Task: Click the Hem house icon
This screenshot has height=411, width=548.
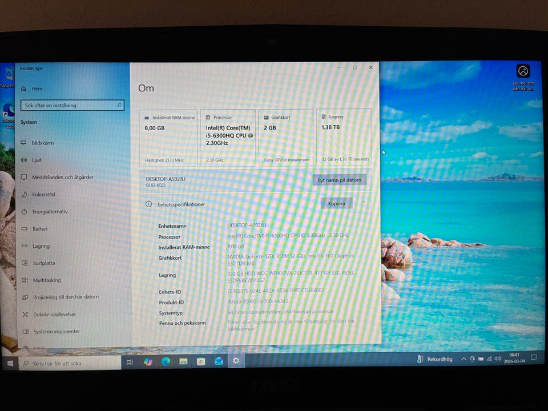Action: click(24, 89)
